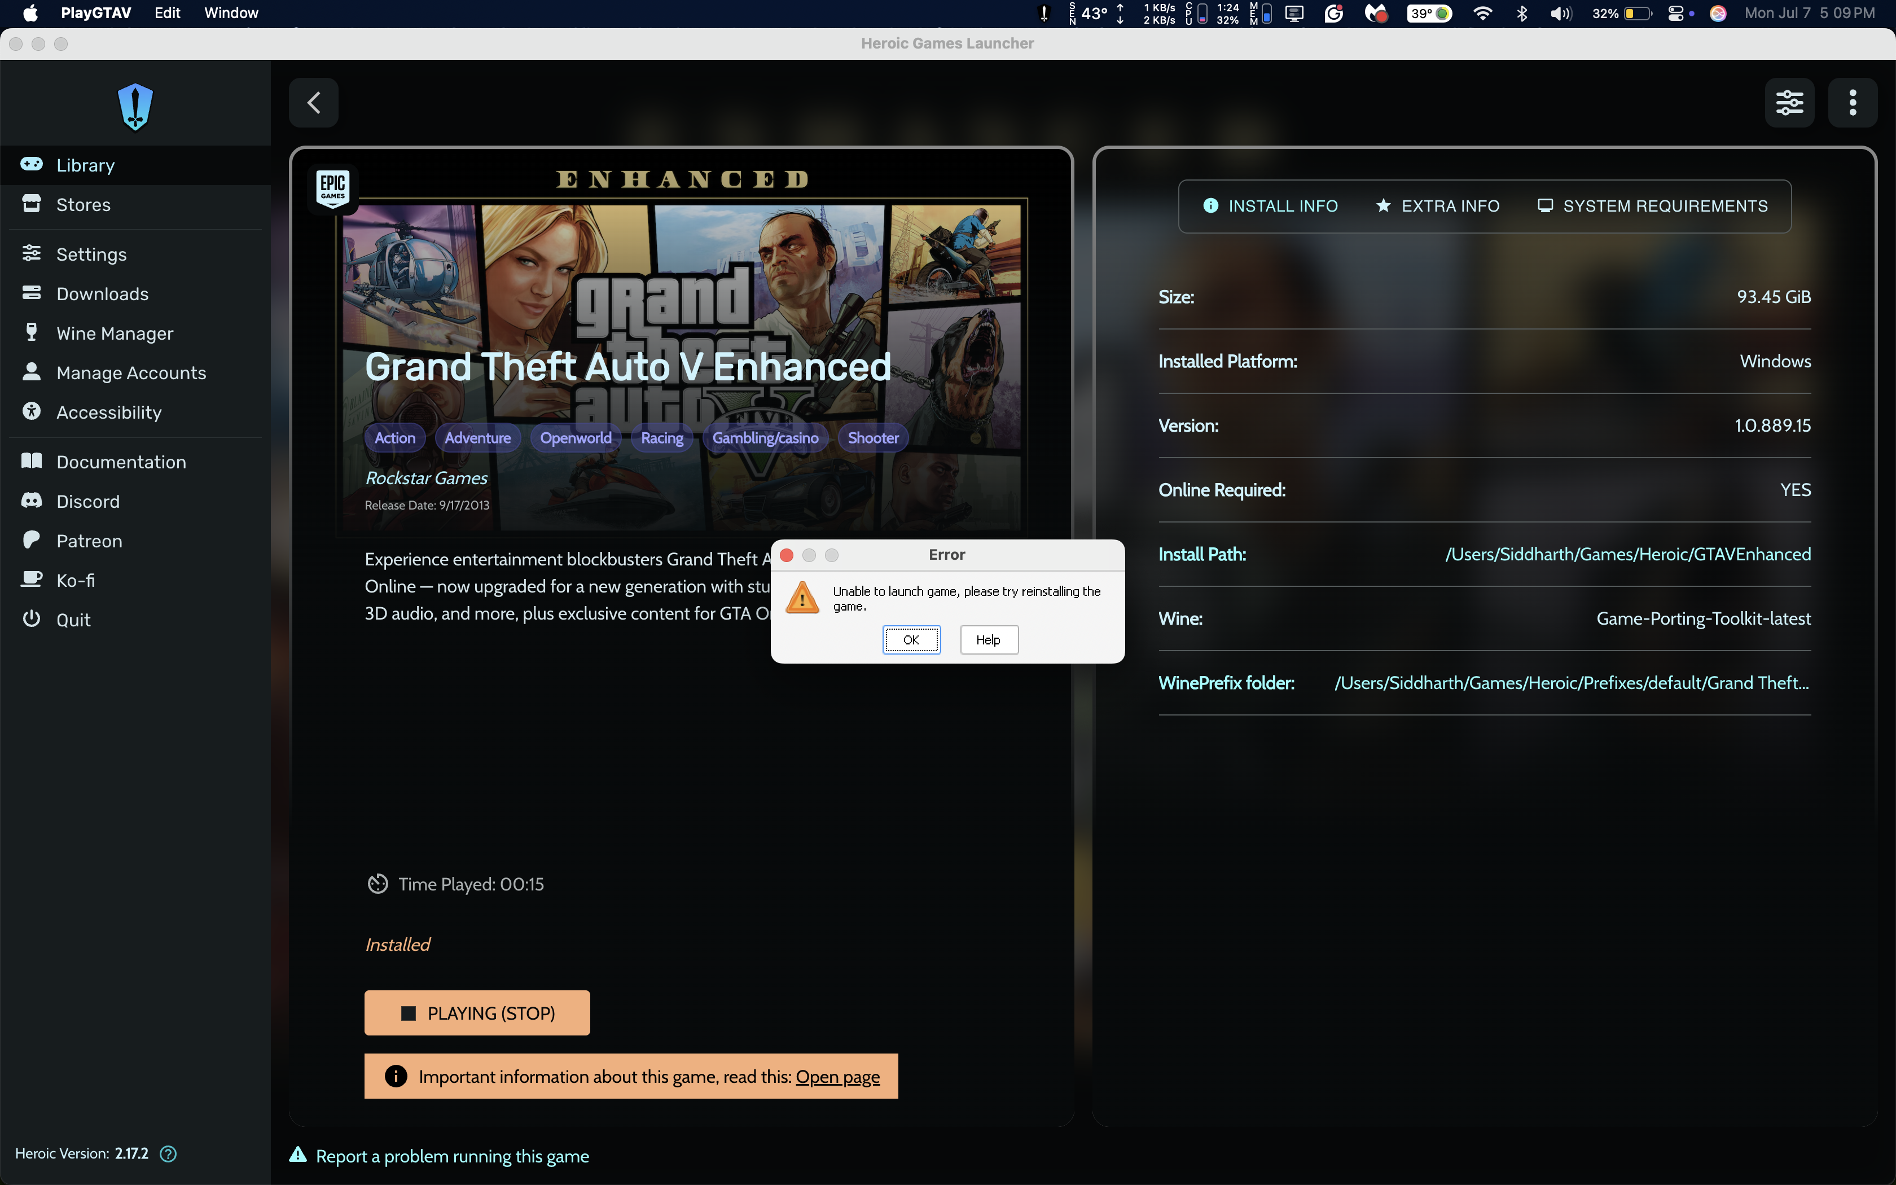Open Stores in the sidebar

click(135, 204)
